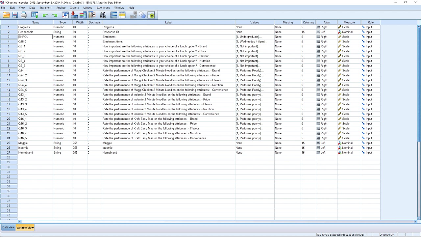
Task: Click the Missing column header
Action: click(x=287, y=22)
